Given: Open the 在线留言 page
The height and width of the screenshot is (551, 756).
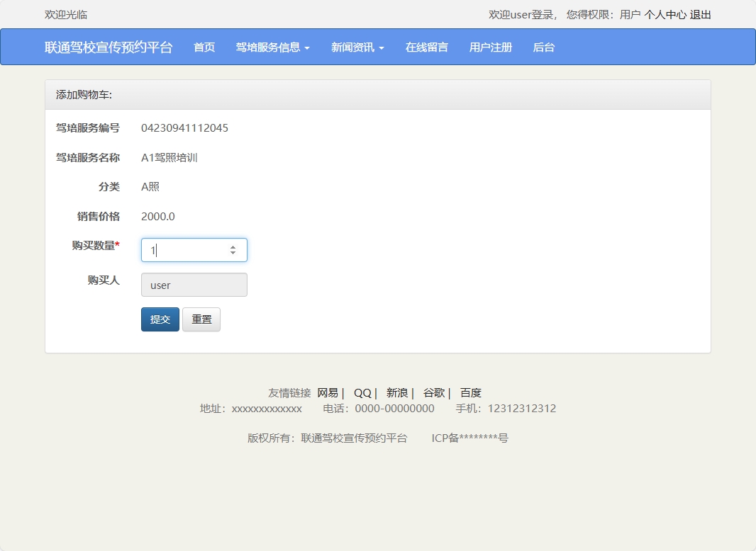Looking at the screenshot, I should (x=426, y=47).
